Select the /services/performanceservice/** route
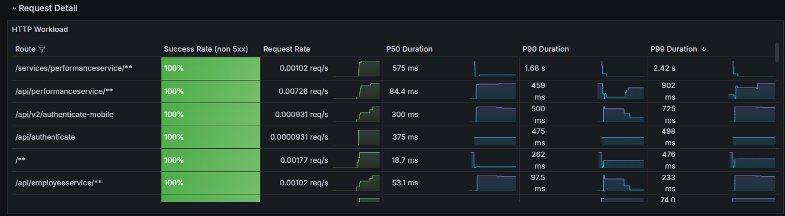The width and height of the screenshot is (785, 216). tap(74, 68)
